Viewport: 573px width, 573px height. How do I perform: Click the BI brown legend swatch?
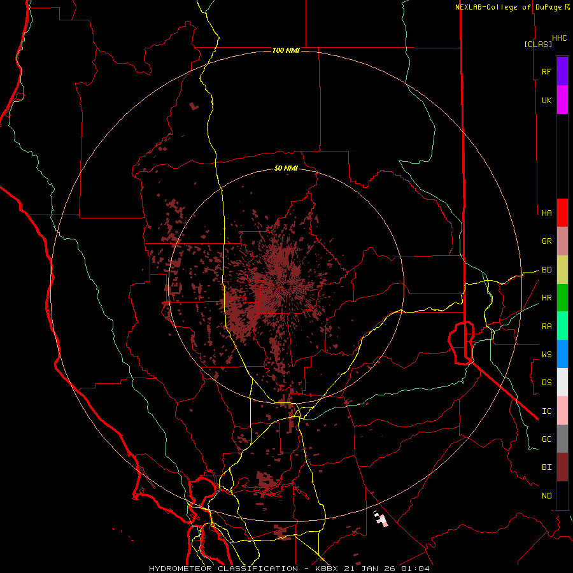[562, 467]
